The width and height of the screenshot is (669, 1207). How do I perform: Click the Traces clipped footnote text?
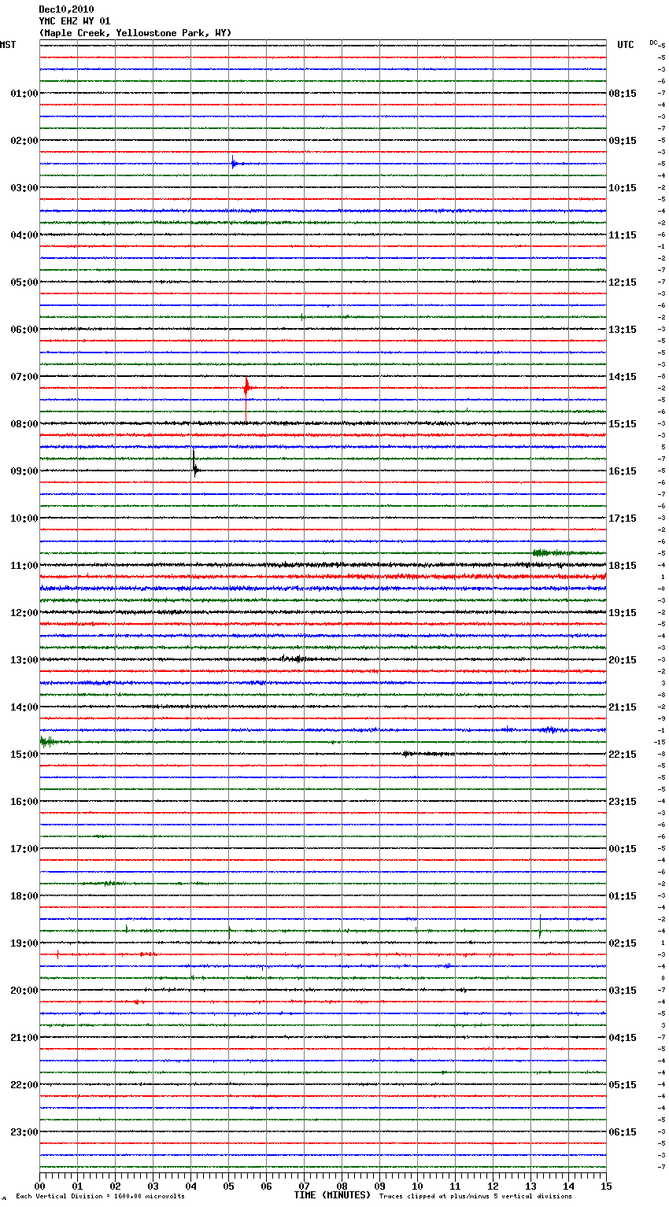pyautogui.click(x=475, y=1197)
